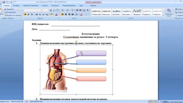Viewport: 183px width, 103px height.
Task: Open the Вставка ribbon tab
Action: point(16,5)
